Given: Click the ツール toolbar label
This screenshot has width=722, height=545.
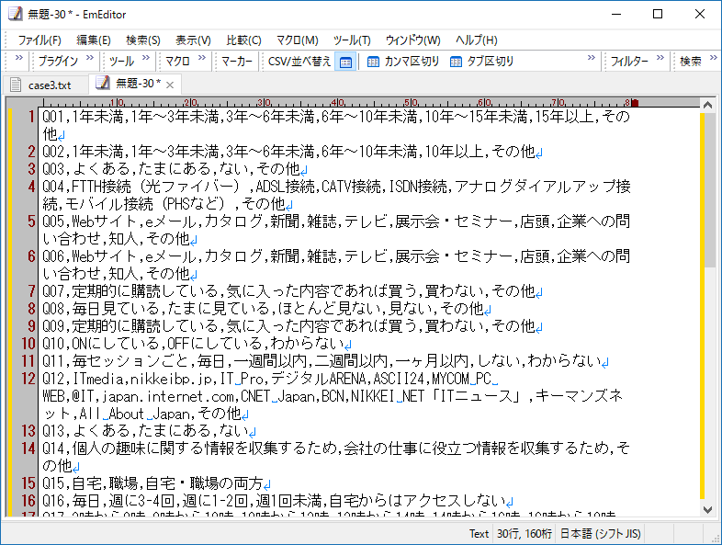Looking at the screenshot, I should [121, 62].
